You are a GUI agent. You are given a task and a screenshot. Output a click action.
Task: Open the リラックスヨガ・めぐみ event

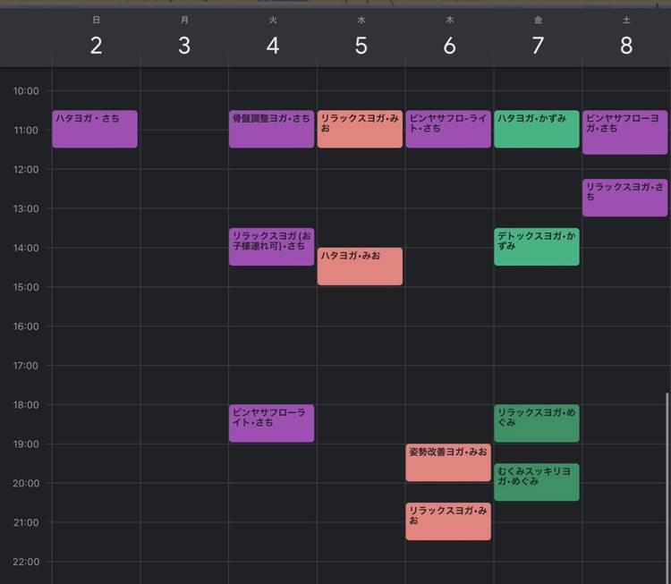tap(537, 423)
